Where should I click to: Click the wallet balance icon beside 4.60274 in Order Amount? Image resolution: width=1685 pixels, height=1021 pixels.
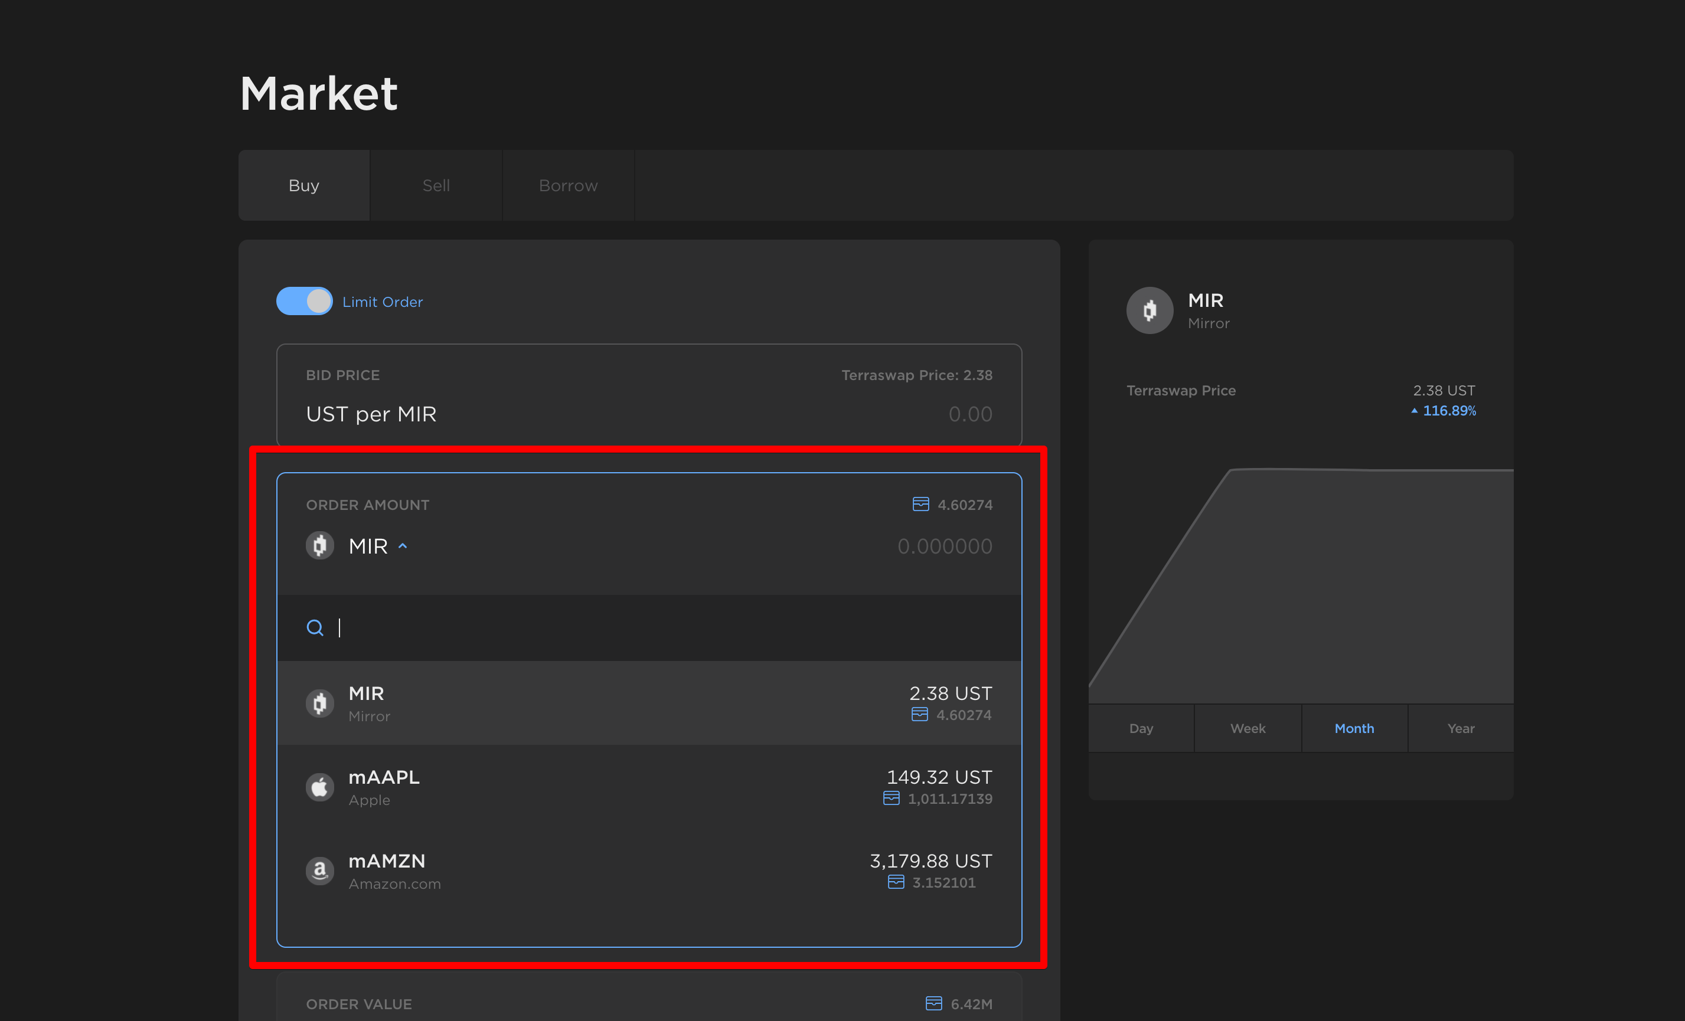(920, 505)
